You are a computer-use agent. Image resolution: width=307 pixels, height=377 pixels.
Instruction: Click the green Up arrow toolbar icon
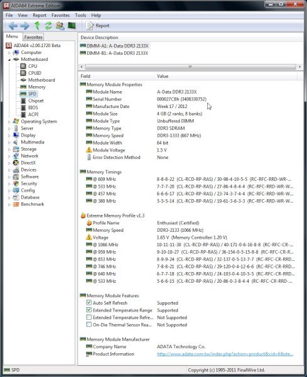[x=37, y=26]
